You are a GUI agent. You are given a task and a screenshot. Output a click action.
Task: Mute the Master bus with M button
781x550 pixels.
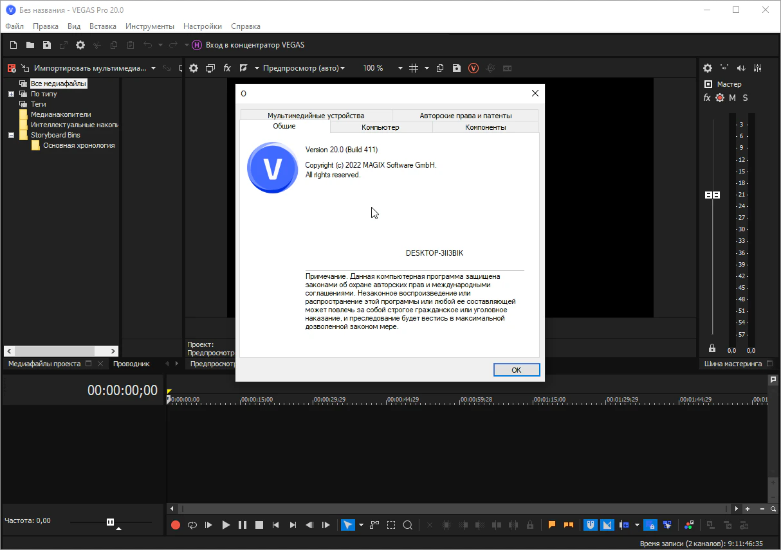pyautogui.click(x=732, y=98)
